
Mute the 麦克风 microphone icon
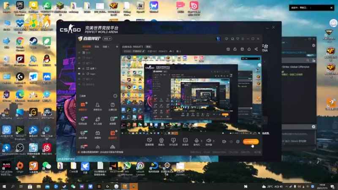pos(196,141)
